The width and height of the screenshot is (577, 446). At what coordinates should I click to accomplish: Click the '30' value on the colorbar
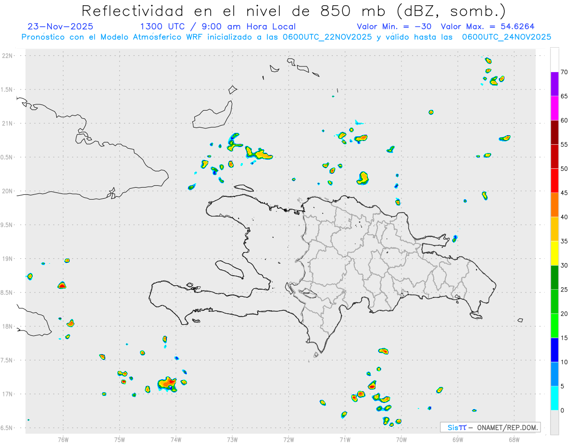(x=564, y=266)
